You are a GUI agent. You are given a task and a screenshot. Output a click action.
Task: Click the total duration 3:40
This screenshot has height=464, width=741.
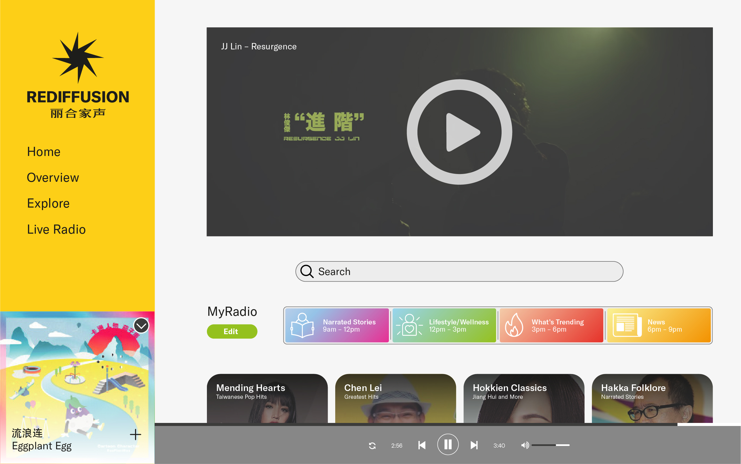pyautogui.click(x=499, y=446)
